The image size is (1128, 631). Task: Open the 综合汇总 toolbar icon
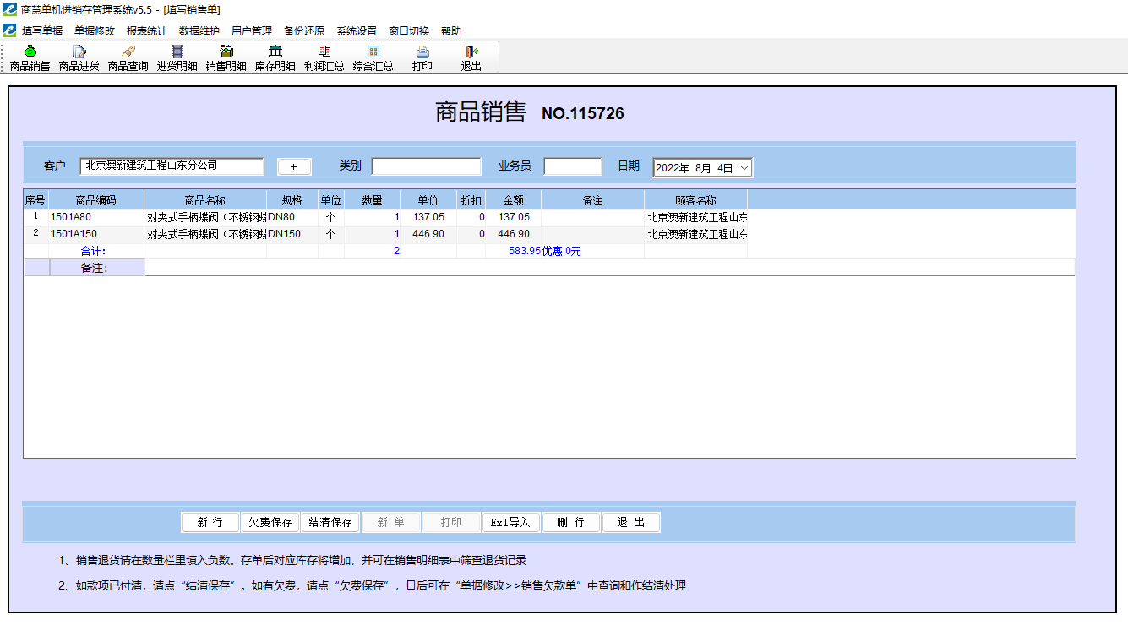tap(373, 58)
